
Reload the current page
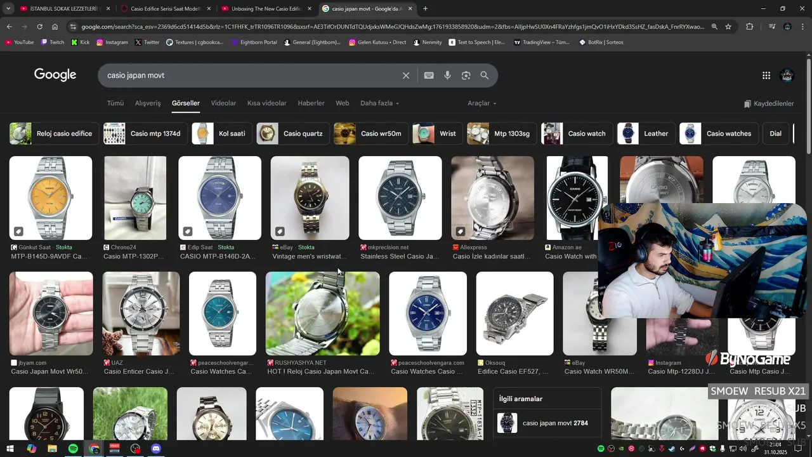39,27
